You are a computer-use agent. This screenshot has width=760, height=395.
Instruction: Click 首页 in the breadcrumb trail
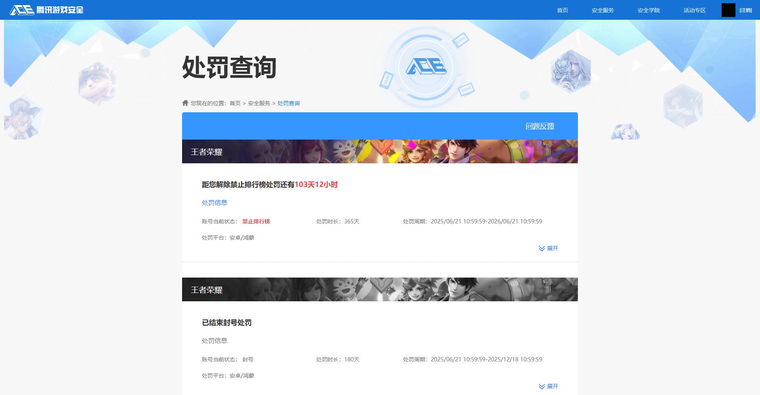click(235, 103)
